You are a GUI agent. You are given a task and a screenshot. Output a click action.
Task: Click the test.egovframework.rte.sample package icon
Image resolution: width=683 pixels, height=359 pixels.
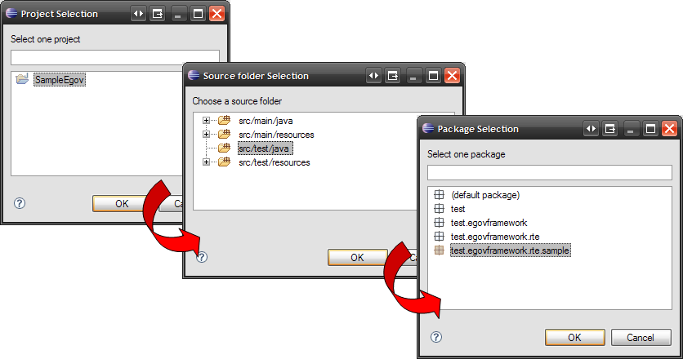[439, 250]
